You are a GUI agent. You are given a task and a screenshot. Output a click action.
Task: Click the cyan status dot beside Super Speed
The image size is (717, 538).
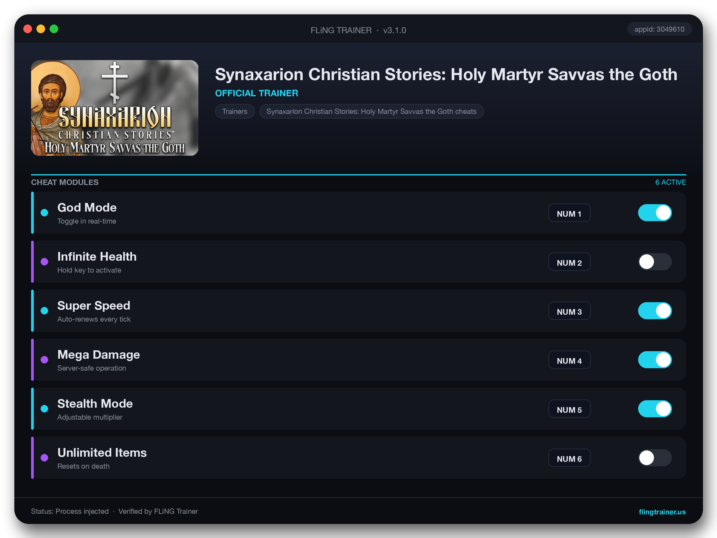coord(45,311)
